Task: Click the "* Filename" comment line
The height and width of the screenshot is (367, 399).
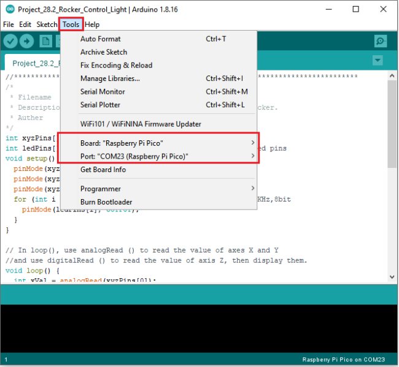Action: pos(31,97)
